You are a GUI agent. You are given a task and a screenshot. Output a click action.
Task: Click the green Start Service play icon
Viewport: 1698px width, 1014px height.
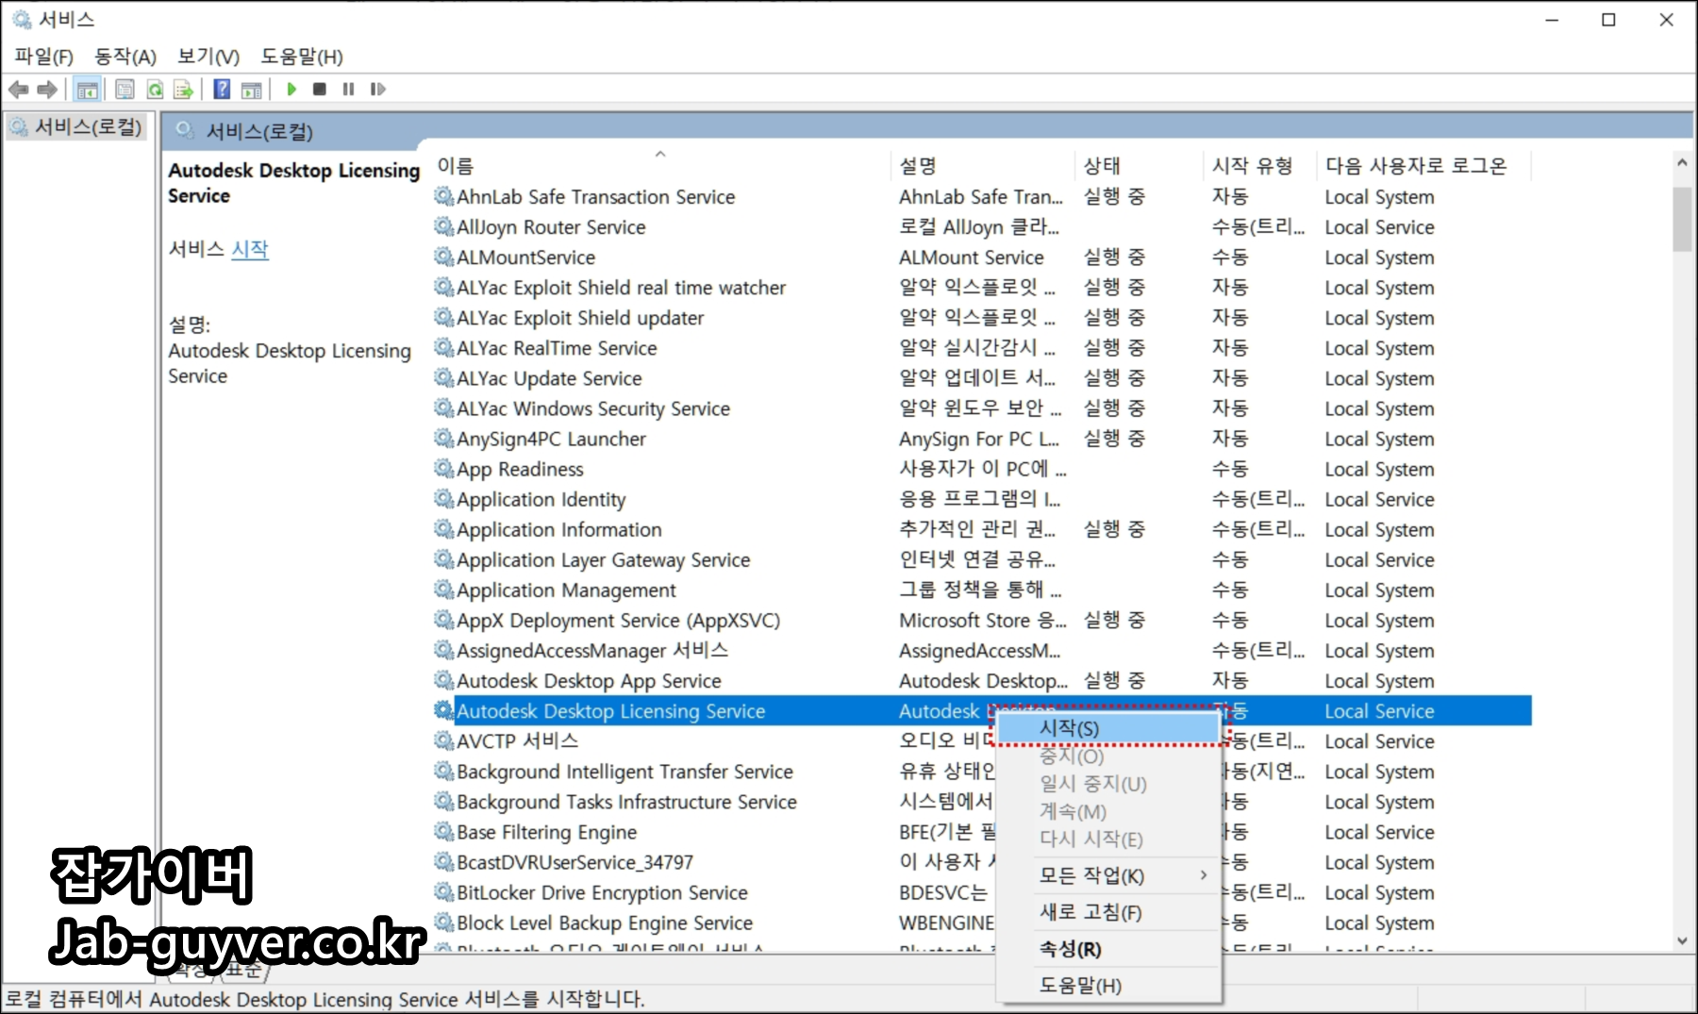(x=291, y=89)
